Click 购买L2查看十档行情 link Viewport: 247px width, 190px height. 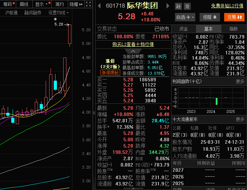coord(133,44)
